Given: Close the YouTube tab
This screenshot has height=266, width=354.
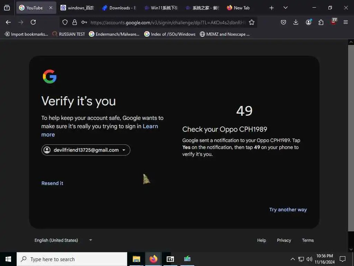Looking at the screenshot, I should [51, 8].
